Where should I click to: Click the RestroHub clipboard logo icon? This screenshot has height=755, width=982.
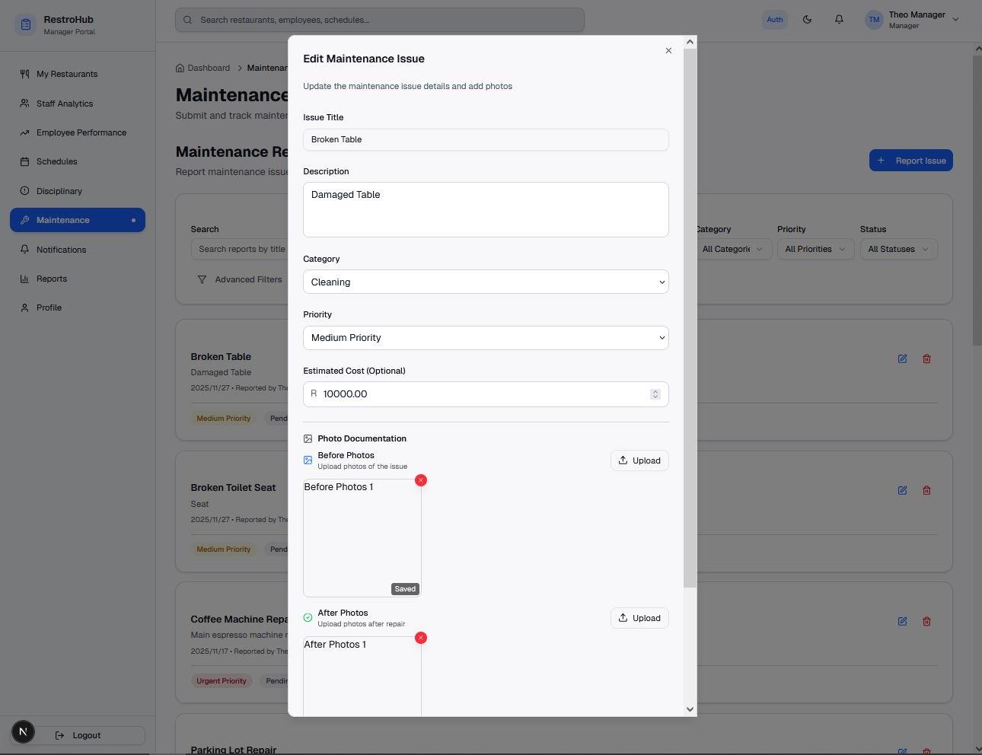(25, 25)
